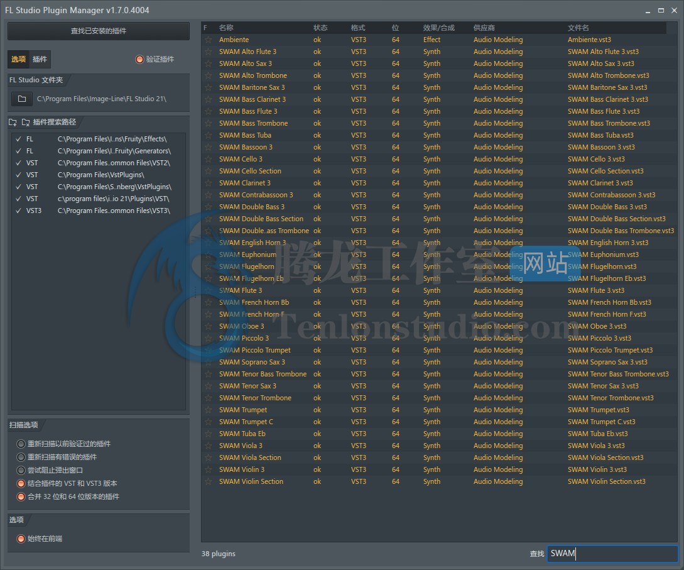
Task: Star the SWAM Alto Flute 3 plugin
Action: coord(208,52)
